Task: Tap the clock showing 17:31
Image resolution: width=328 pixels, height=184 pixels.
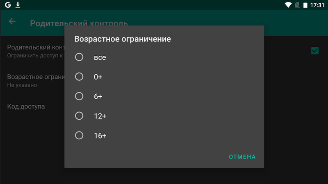Action: pyautogui.click(x=317, y=5)
